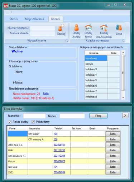Image resolution: width=134 pixels, height=182 pixels.
Task: Expand the Wyszukiwanie group launcher
Action: pyautogui.click(x=67, y=41)
